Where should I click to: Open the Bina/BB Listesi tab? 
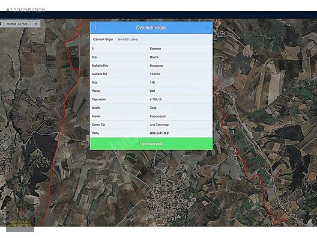(x=128, y=40)
